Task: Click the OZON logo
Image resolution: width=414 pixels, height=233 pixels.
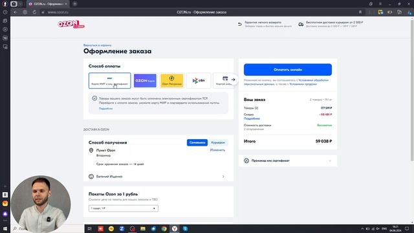Action: [x=71, y=25]
